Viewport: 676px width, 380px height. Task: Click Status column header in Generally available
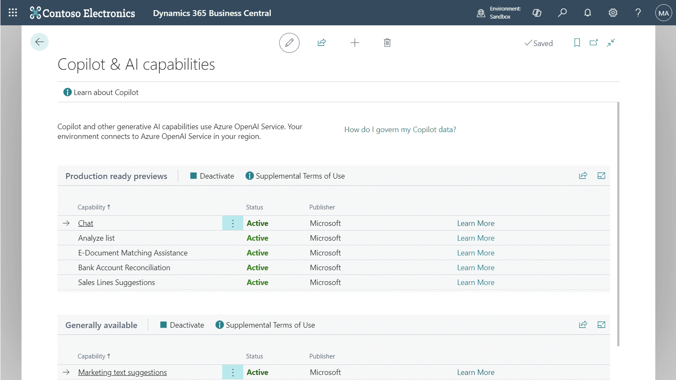pos(254,356)
